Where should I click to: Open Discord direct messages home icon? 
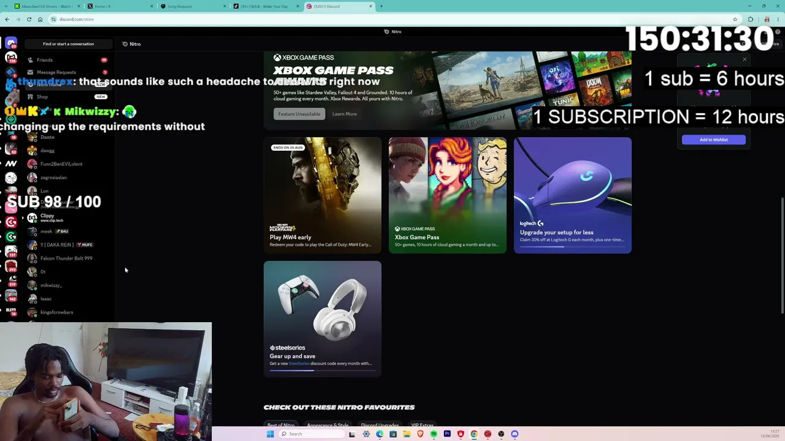coord(11,43)
